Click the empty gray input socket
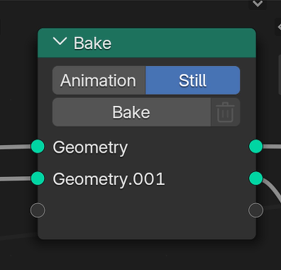 pos(38,211)
